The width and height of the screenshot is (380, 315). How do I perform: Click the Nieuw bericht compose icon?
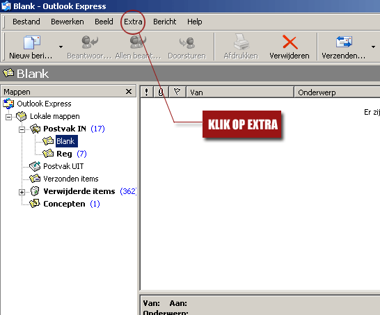point(32,42)
